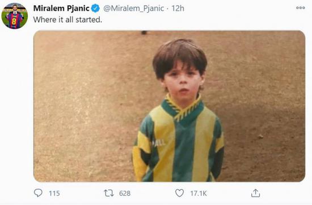Viewport: 312px width, 205px height.
Task: Click the green and yellow striped jersey
Action: [178, 142]
